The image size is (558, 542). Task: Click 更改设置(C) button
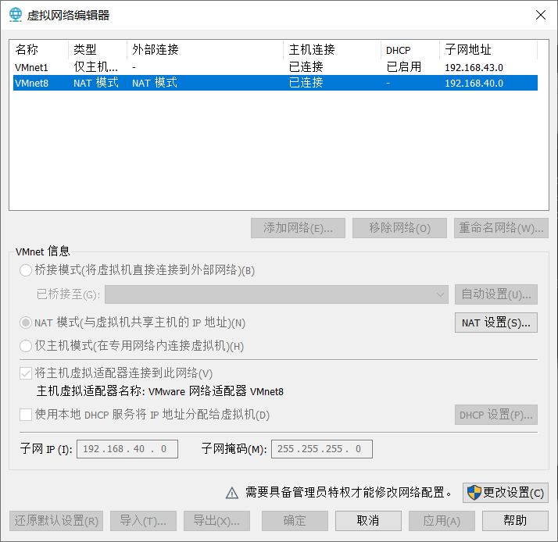click(x=506, y=493)
